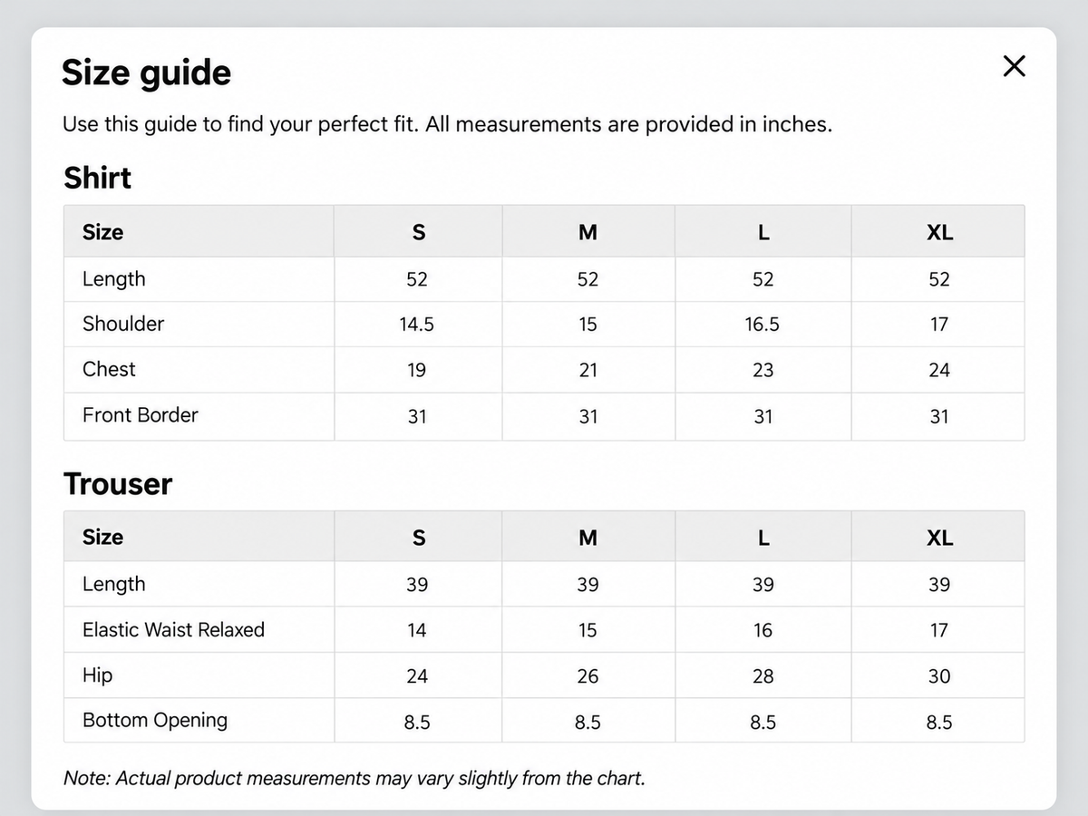Click the Hip row label
Screen dimensions: 1088x816
click(97, 675)
